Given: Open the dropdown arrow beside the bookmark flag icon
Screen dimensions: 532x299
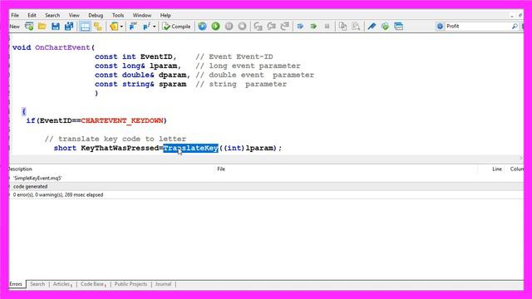Looking at the screenshot, I should [155, 27].
